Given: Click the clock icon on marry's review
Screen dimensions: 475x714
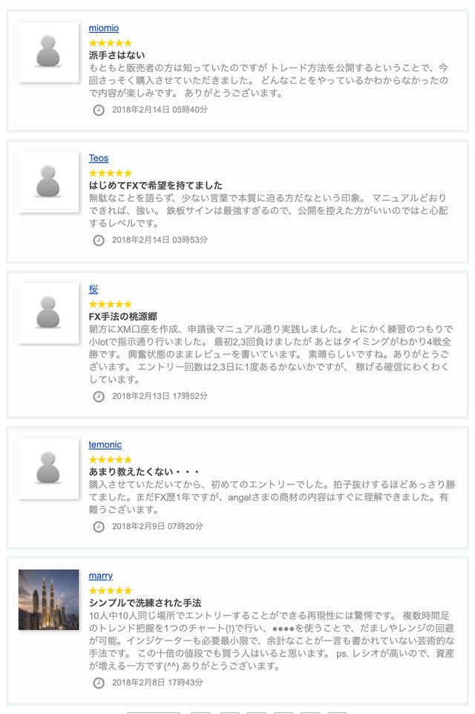Looking at the screenshot, I should tap(99, 683).
